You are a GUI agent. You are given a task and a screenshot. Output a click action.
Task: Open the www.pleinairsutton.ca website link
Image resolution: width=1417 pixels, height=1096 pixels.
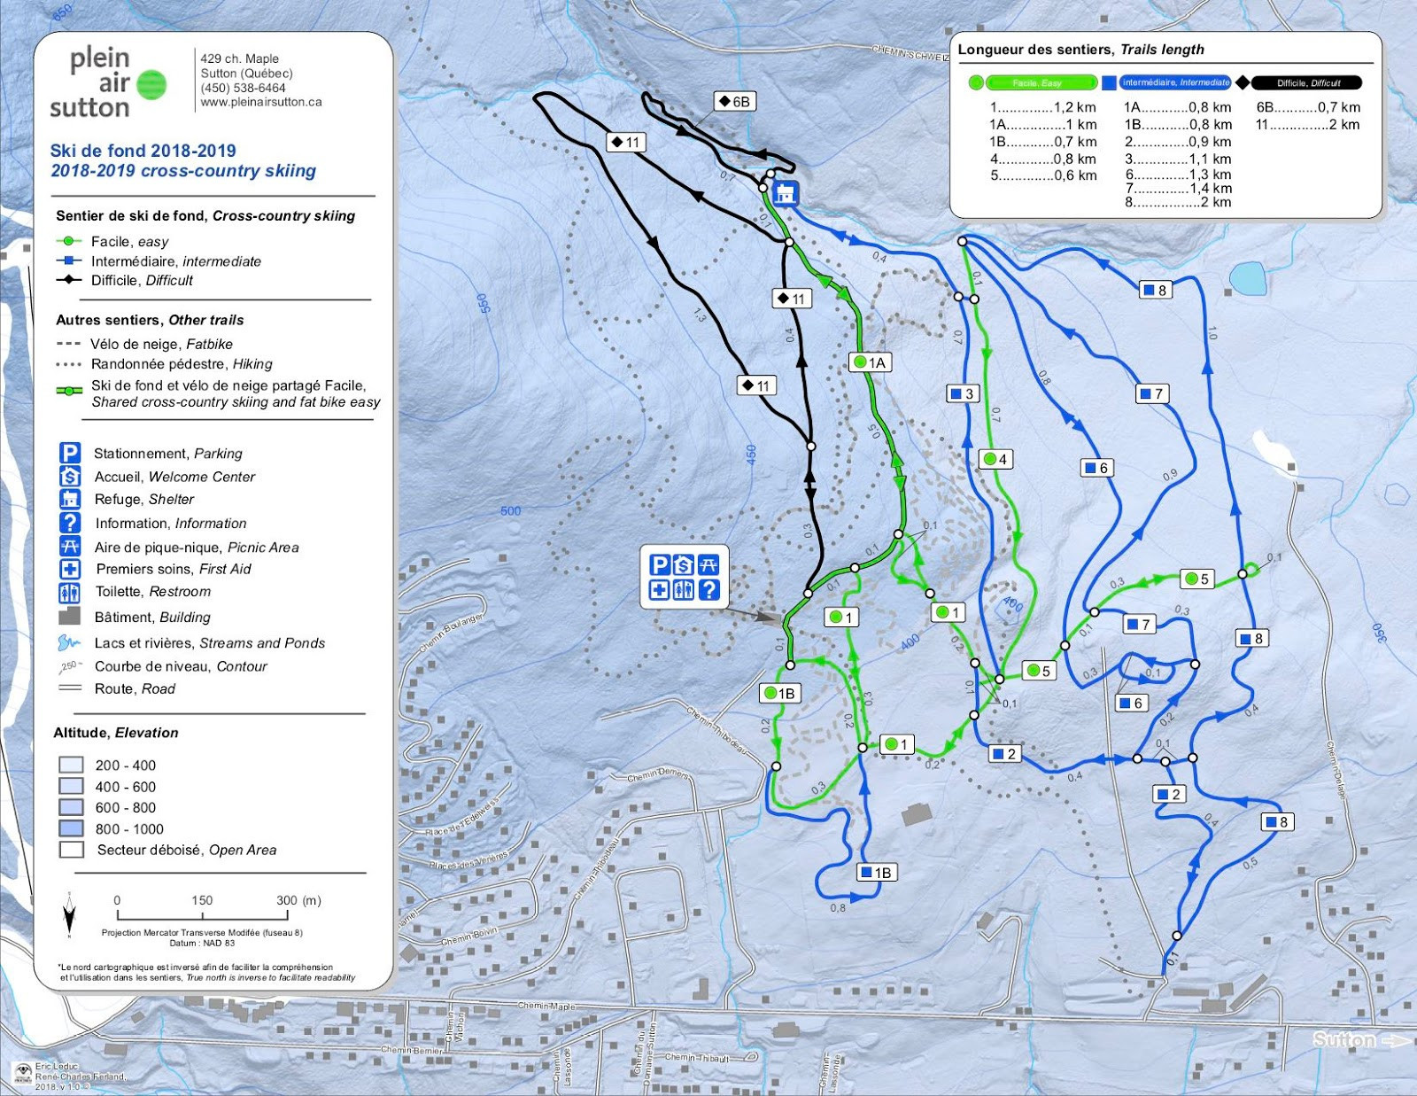point(261,102)
